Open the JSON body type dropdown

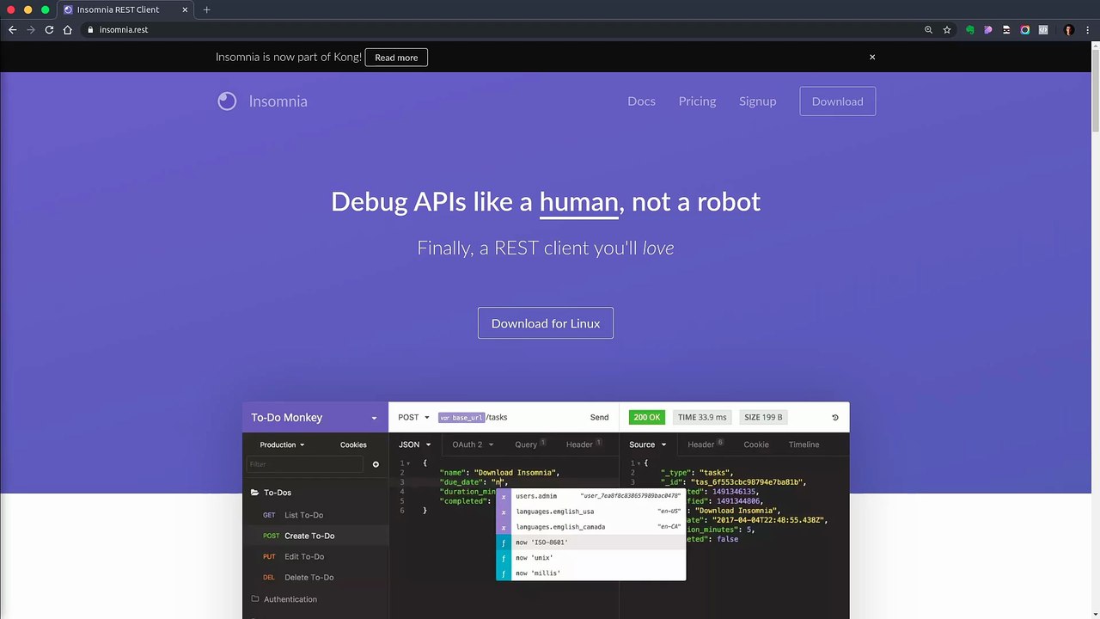pos(413,444)
